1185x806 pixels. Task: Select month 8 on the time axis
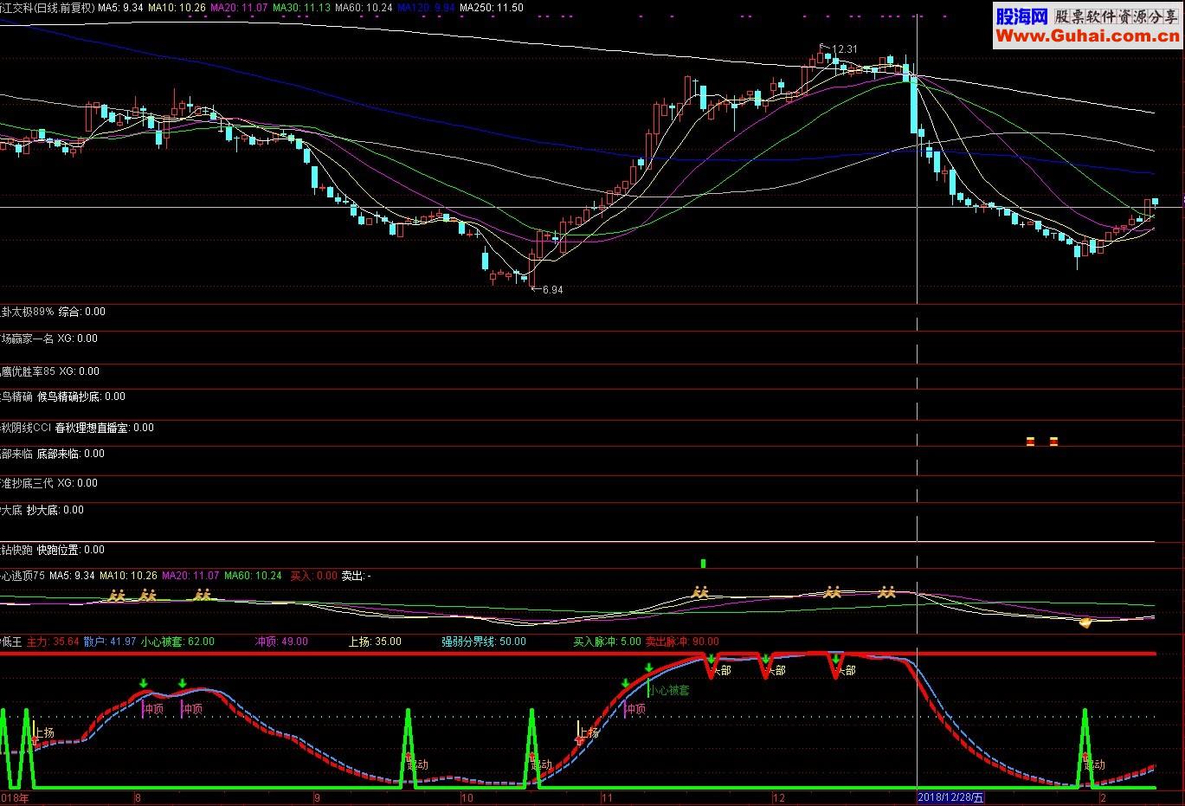tap(138, 798)
